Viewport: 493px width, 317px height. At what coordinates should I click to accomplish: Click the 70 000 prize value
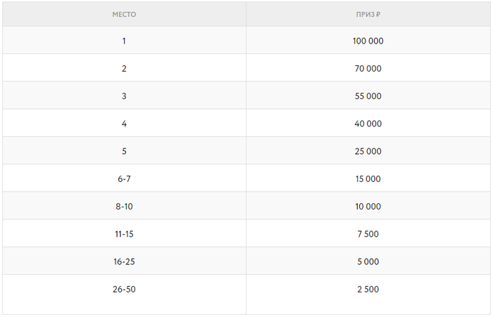[x=368, y=69]
